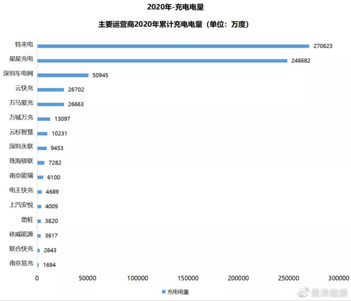
Task: Click the 上汽安悦 category label
Action: pyautogui.click(x=21, y=205)
